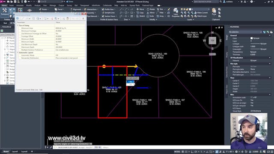Choose Yes in Accept result prompt

click(130, 82)
